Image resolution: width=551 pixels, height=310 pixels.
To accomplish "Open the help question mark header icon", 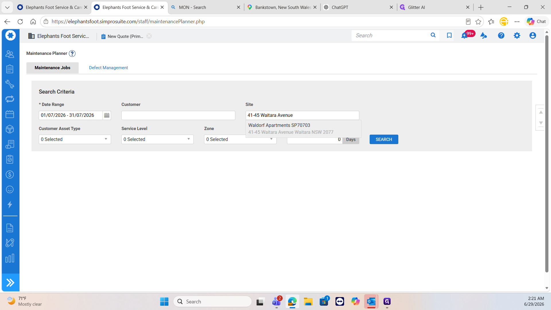I will coord(501,36).
